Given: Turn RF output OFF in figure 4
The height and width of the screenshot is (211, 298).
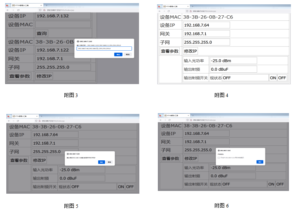Looking at the screenshot, I should (282, 78).
